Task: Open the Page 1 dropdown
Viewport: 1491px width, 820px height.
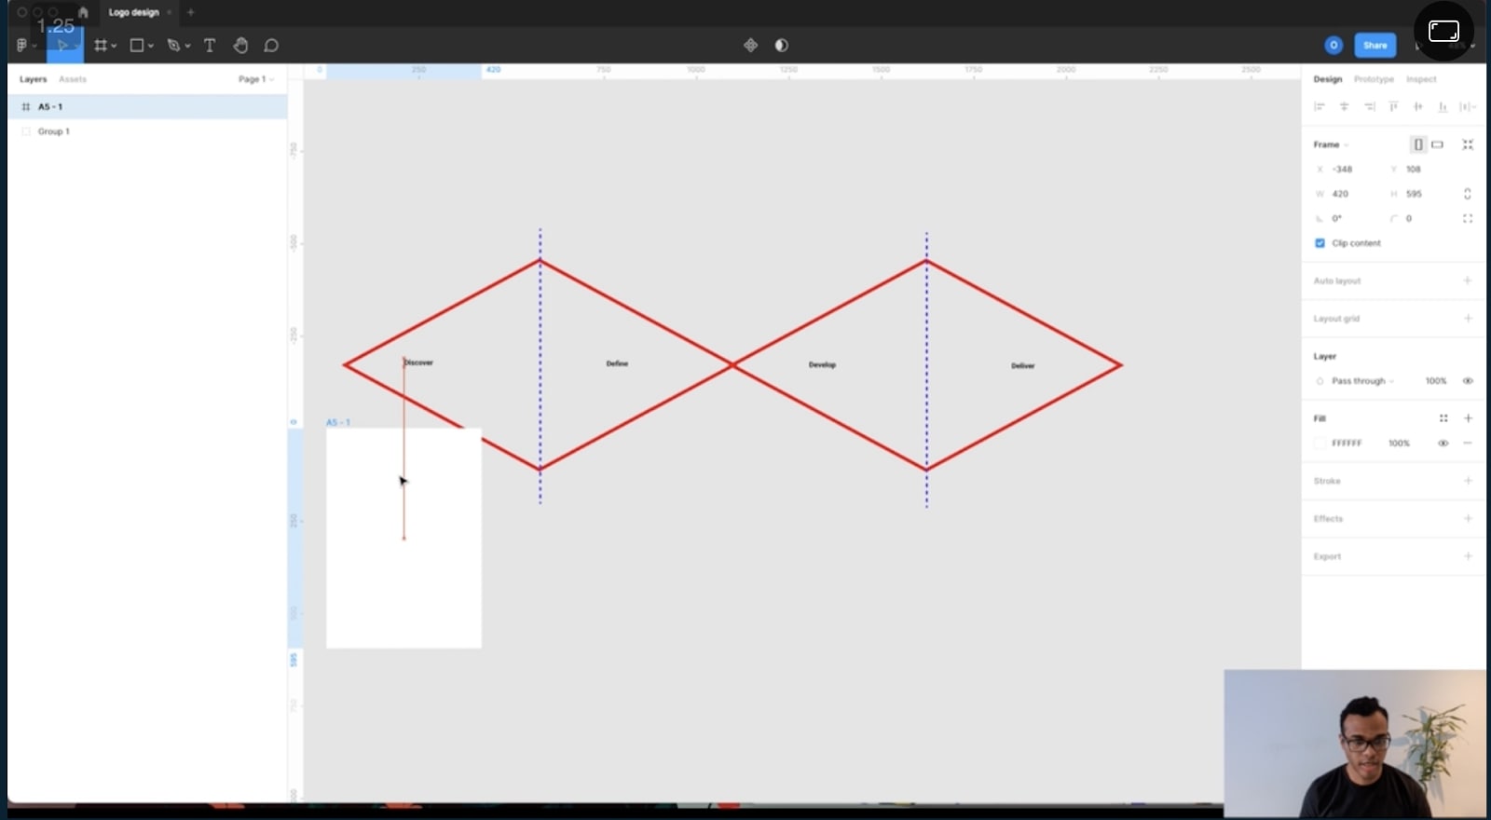Action: (255, 79)
